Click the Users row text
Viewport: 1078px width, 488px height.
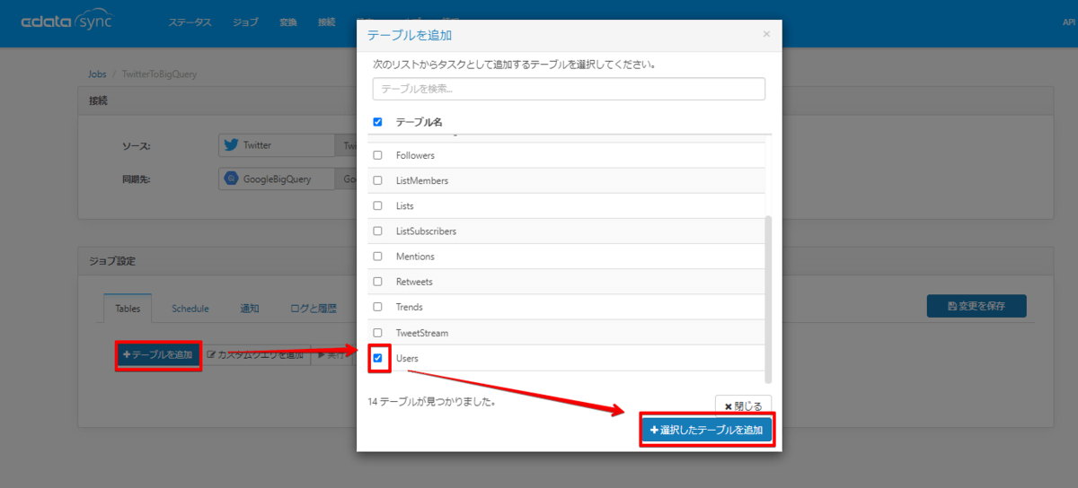pyautogui.click(x=407, y=358)
